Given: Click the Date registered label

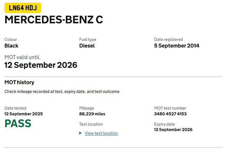Looking at the screenshot, I should pyautogui.click(x=168, y=39).
